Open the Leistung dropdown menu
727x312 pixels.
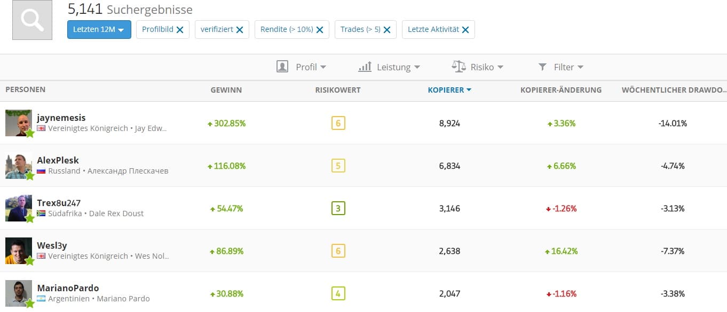click(389, 67)
